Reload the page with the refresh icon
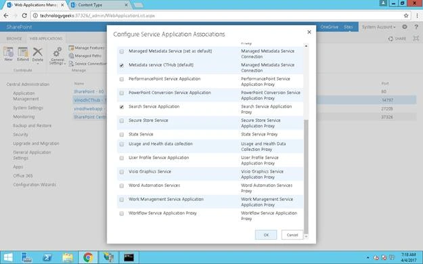The width and height of the screenshot is (423, 264). tap(24, 16)
